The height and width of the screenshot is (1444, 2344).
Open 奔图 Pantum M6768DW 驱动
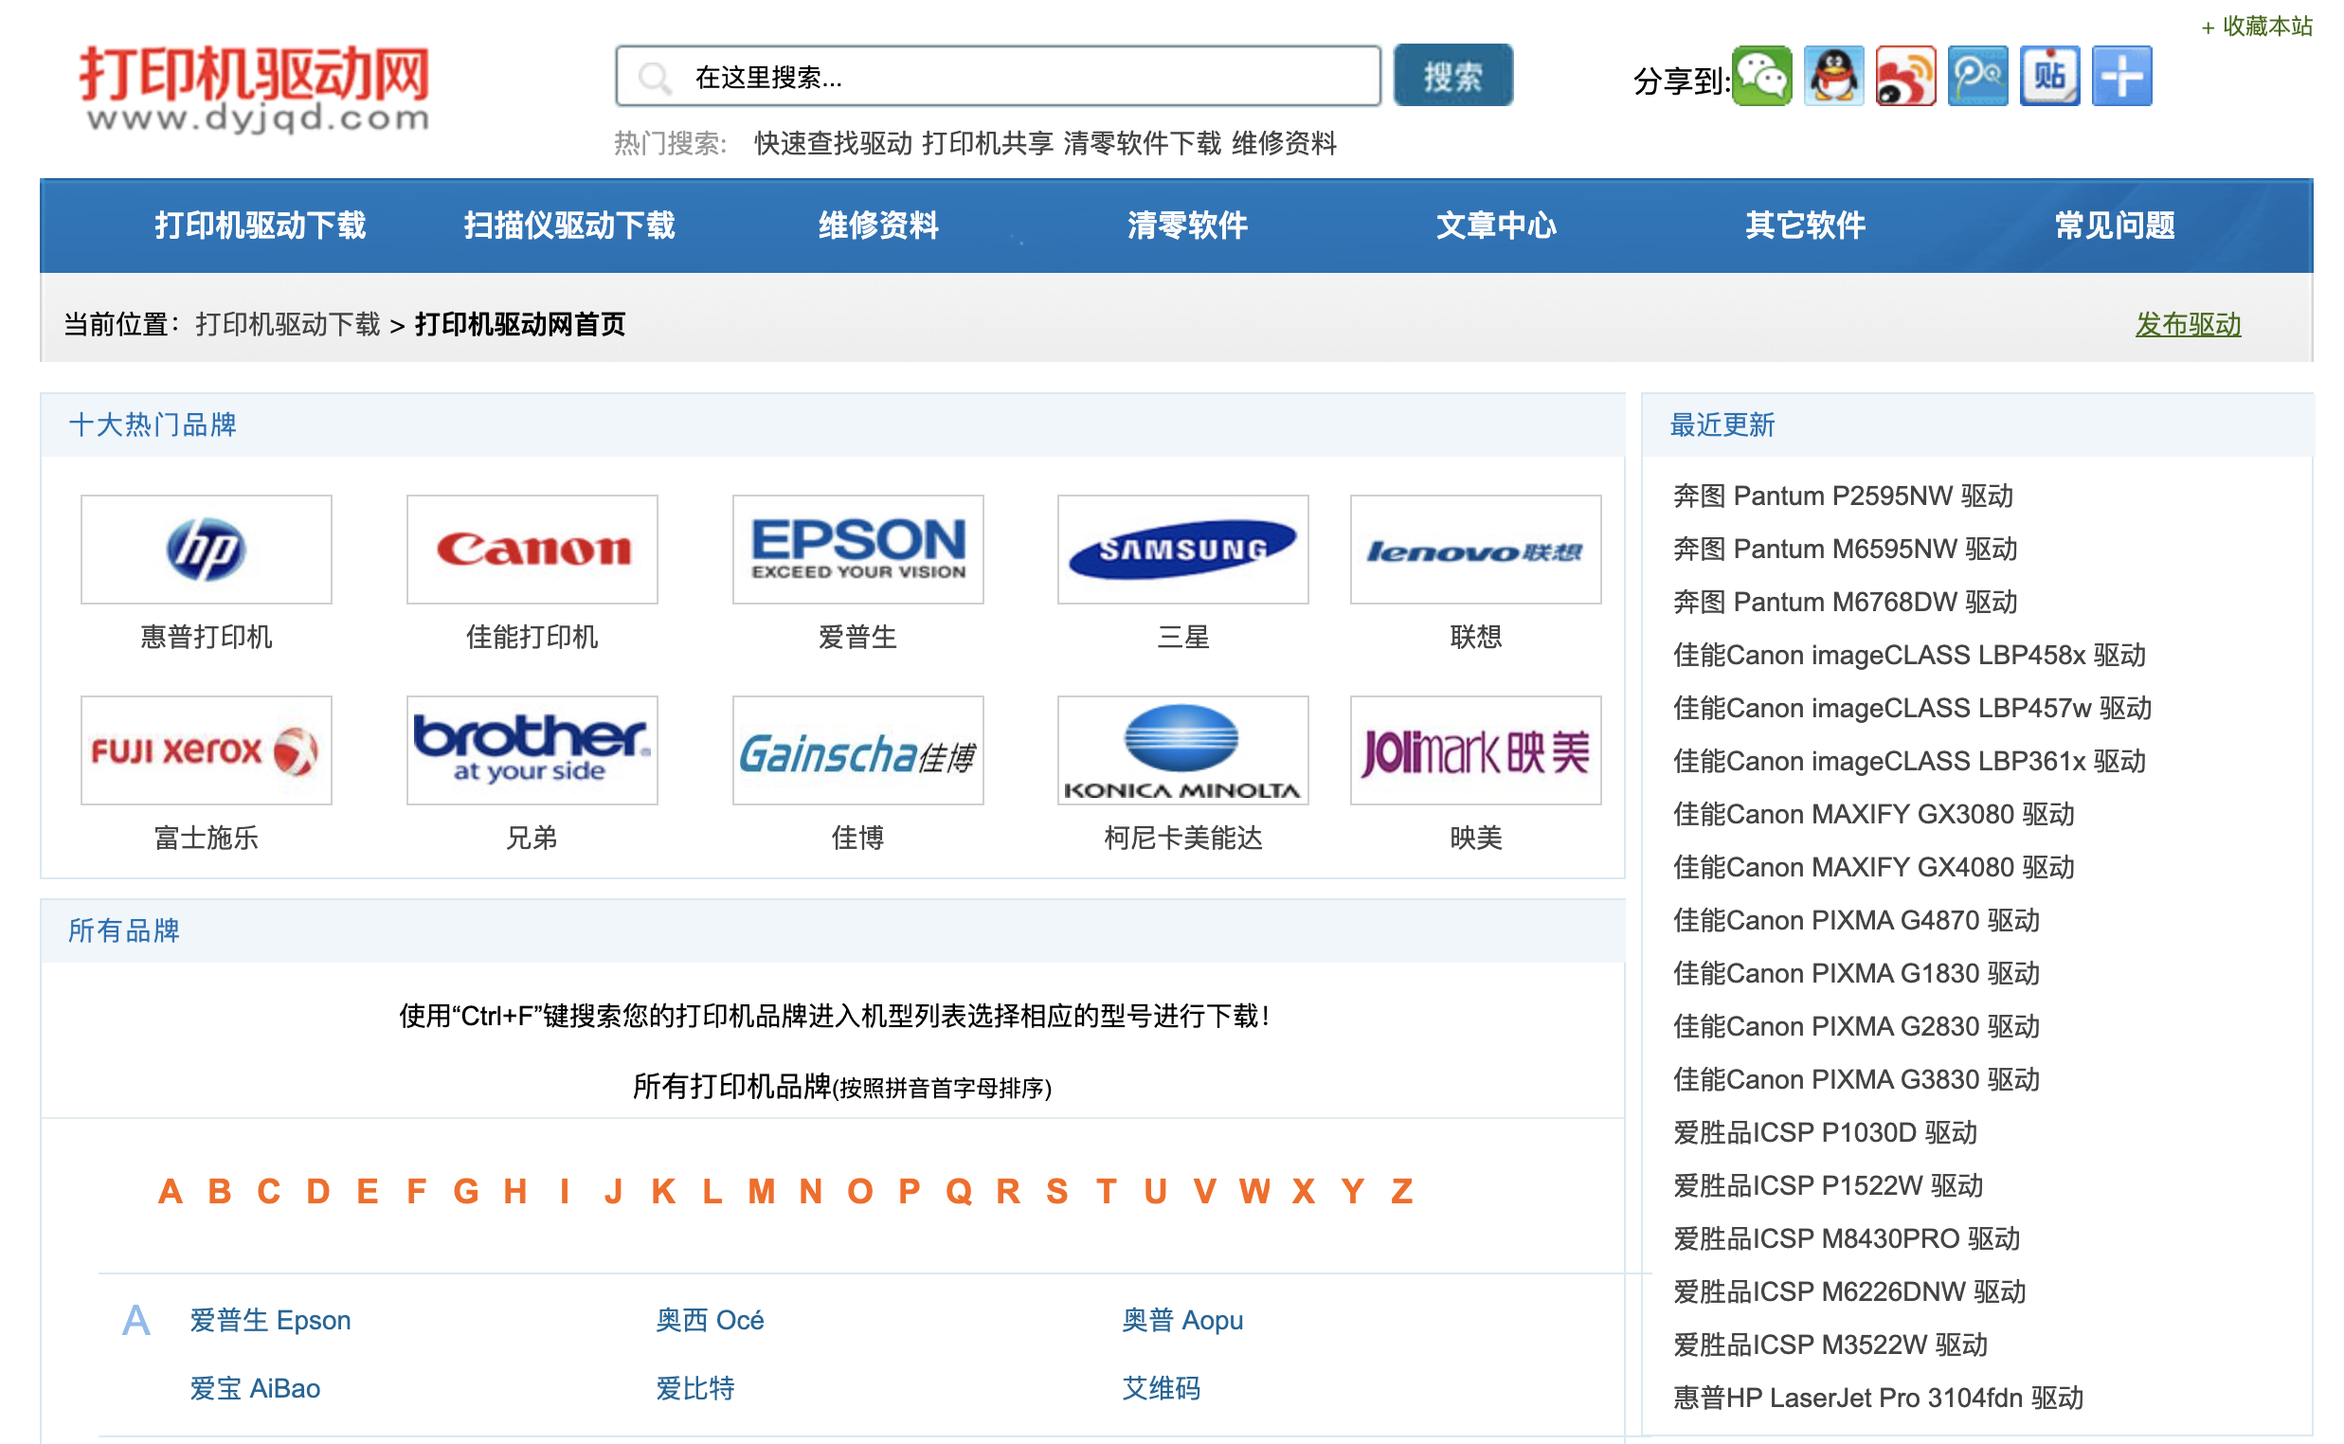tap(1845, 603)
